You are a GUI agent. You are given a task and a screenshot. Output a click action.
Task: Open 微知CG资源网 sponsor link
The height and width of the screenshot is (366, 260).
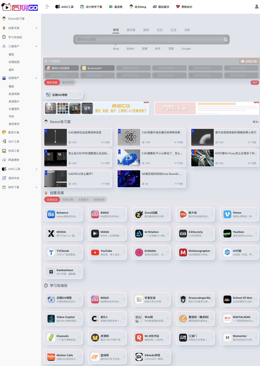coord(62,68)
